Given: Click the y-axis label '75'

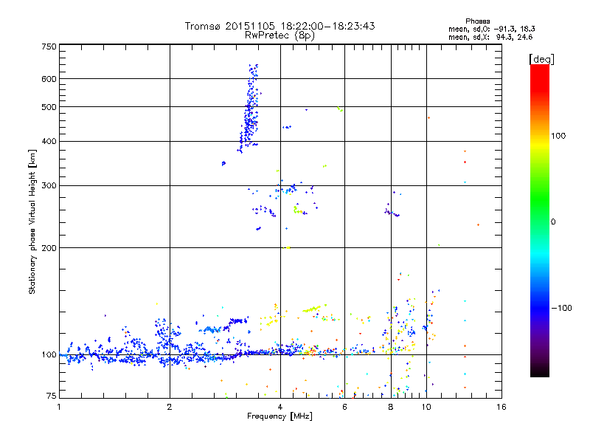Looking at the screenshot, I should (x=52, y=396).
